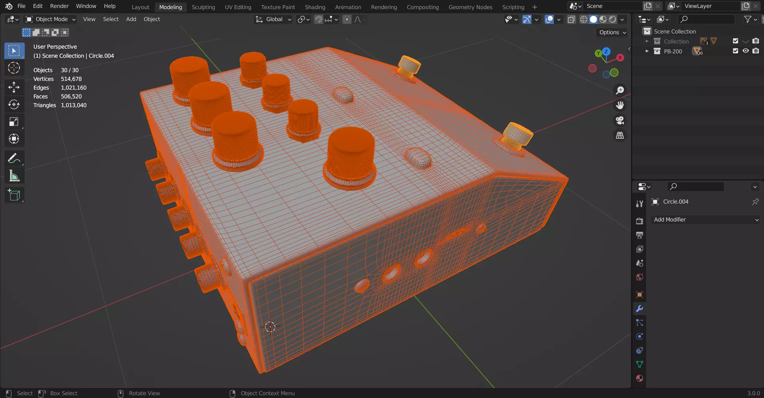The width and height of the screenshot is (764, 398).
Task: Switch to the Geometry Nodes workspace
Action: pos(470,7)
